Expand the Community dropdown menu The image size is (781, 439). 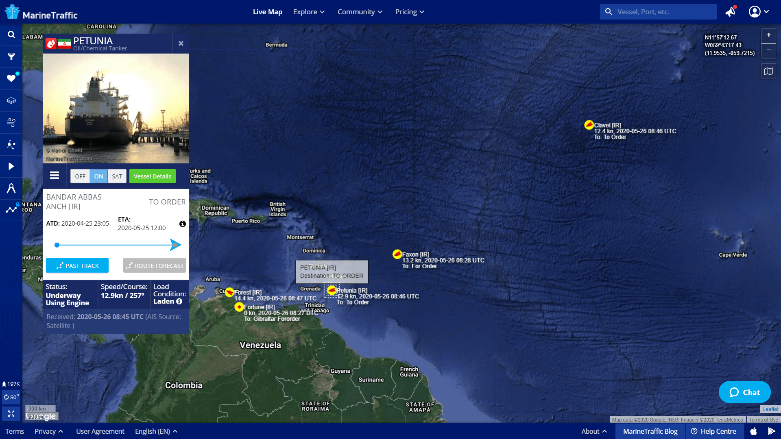(360, 12)
